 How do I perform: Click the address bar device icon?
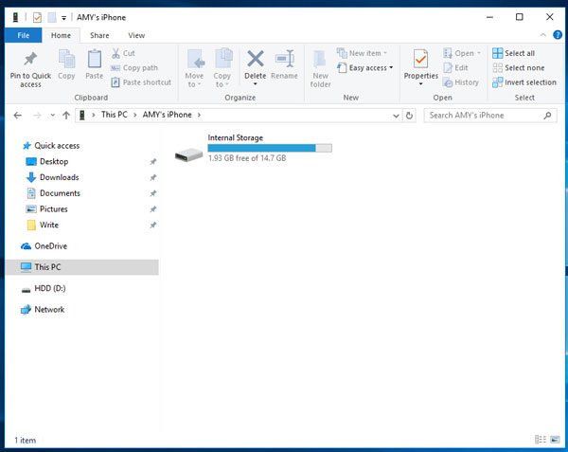82,116
